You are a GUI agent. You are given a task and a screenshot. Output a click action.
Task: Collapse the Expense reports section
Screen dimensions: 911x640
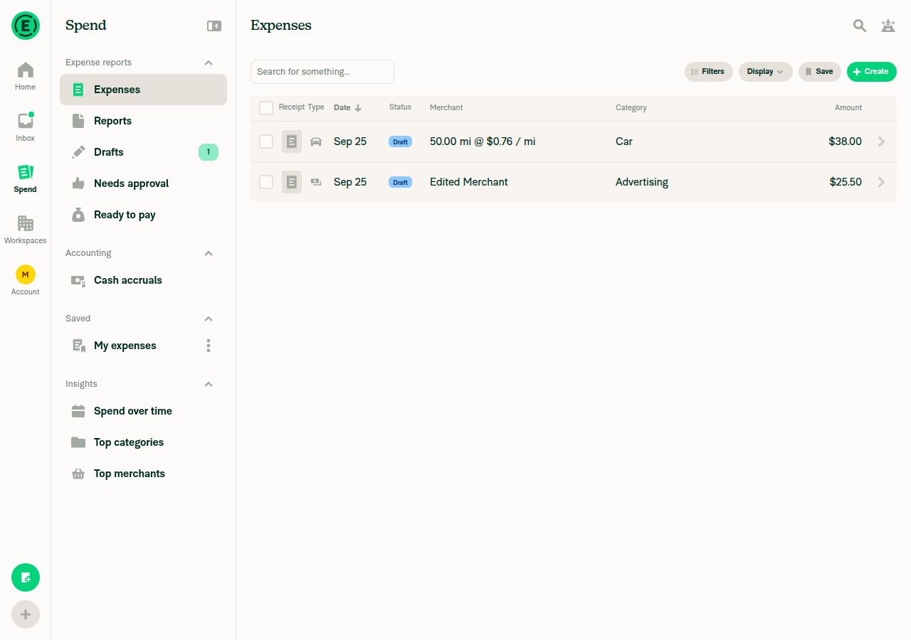click(209, 63)
